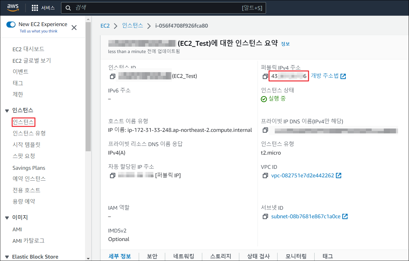The width and height of the screenshot is (409, 261).
Task: Switch to 태그 tab
Action: tap(328, 256)
